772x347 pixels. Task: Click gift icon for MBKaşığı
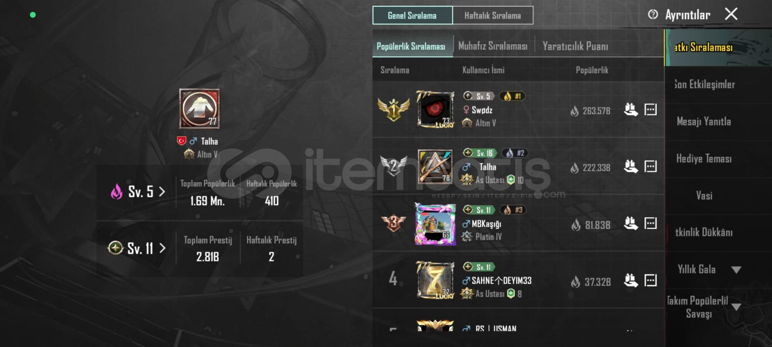click(x=631, y=224)
